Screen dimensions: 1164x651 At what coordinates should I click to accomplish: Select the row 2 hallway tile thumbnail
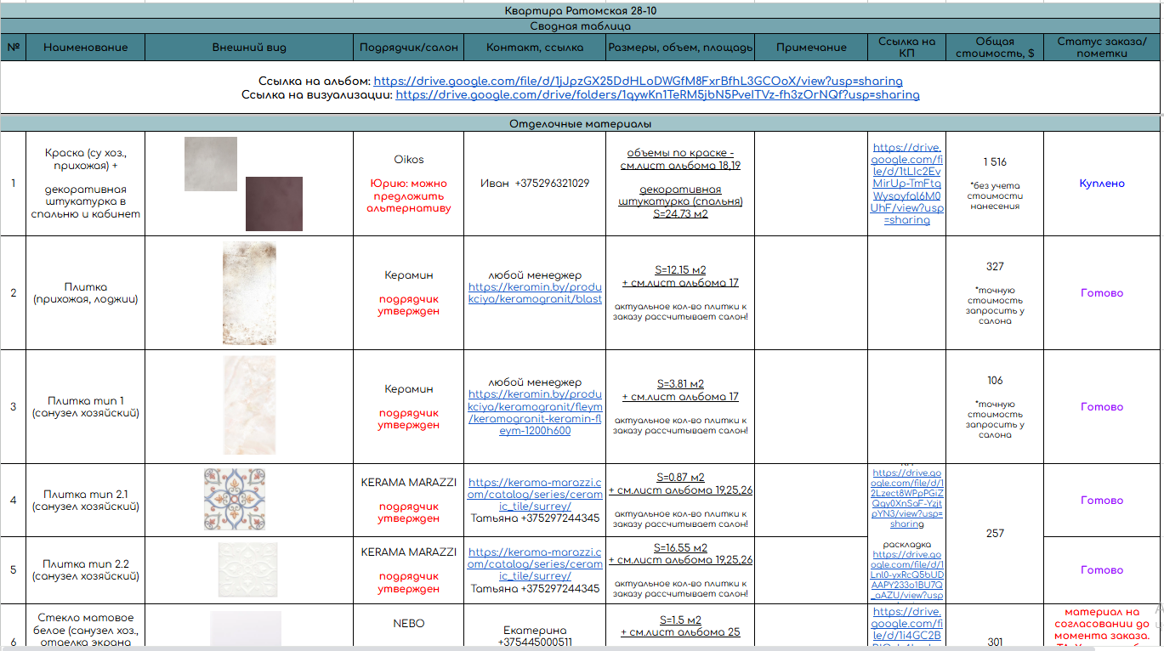[249, 293]
